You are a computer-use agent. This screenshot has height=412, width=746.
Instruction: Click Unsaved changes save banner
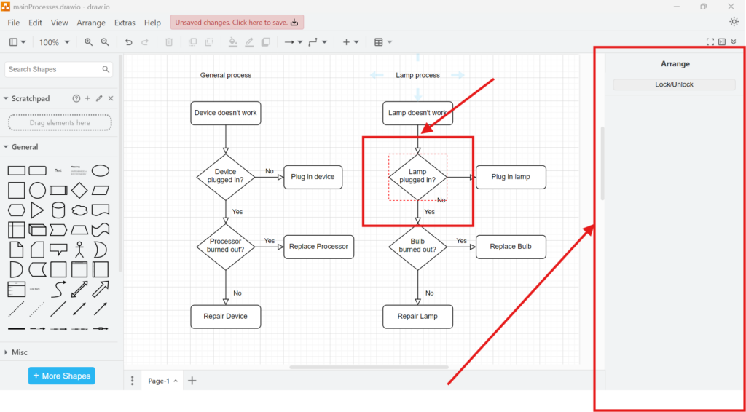237,23
